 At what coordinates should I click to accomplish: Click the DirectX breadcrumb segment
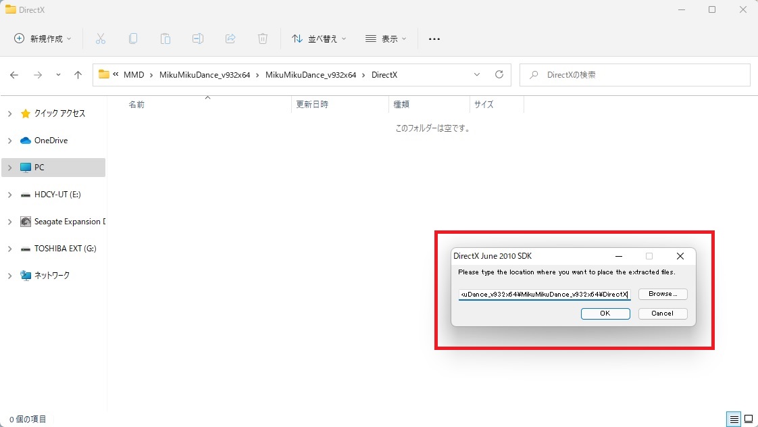(x=384, y=75)
